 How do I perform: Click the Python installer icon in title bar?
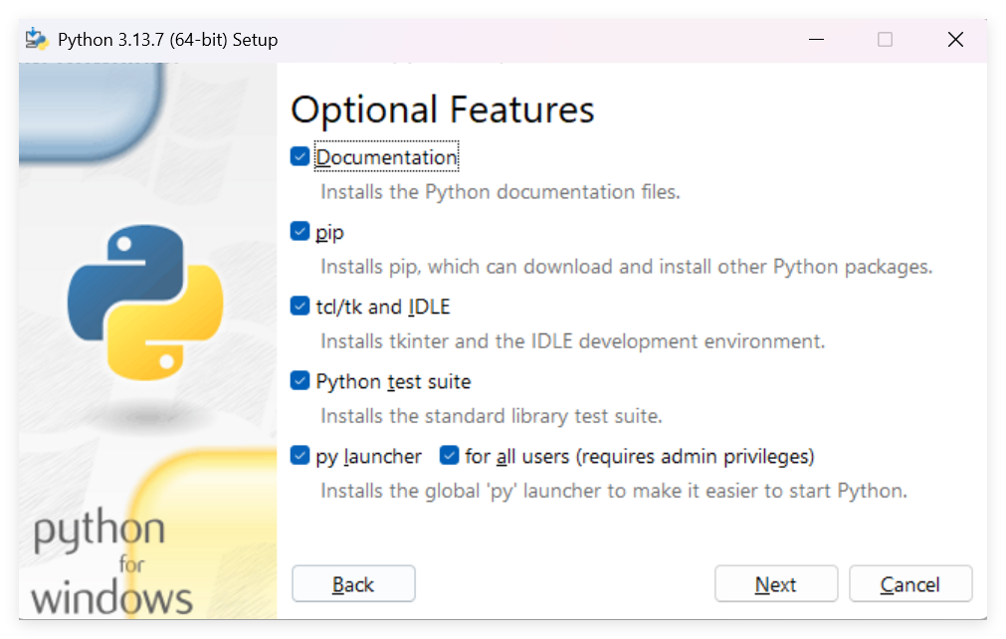click(x=37, y=40)
